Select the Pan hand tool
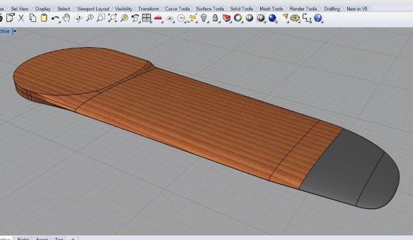413x240 pixels. point(66,18)
